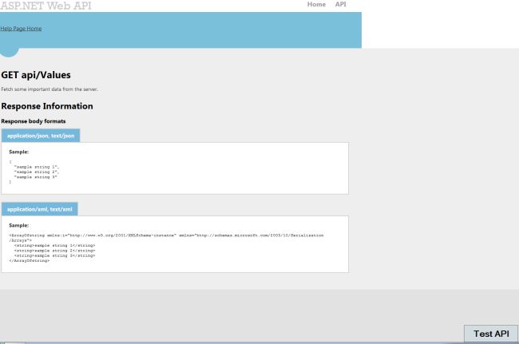519x344 pixels.
Task: Click the Test API button
Action: [491, 334]
